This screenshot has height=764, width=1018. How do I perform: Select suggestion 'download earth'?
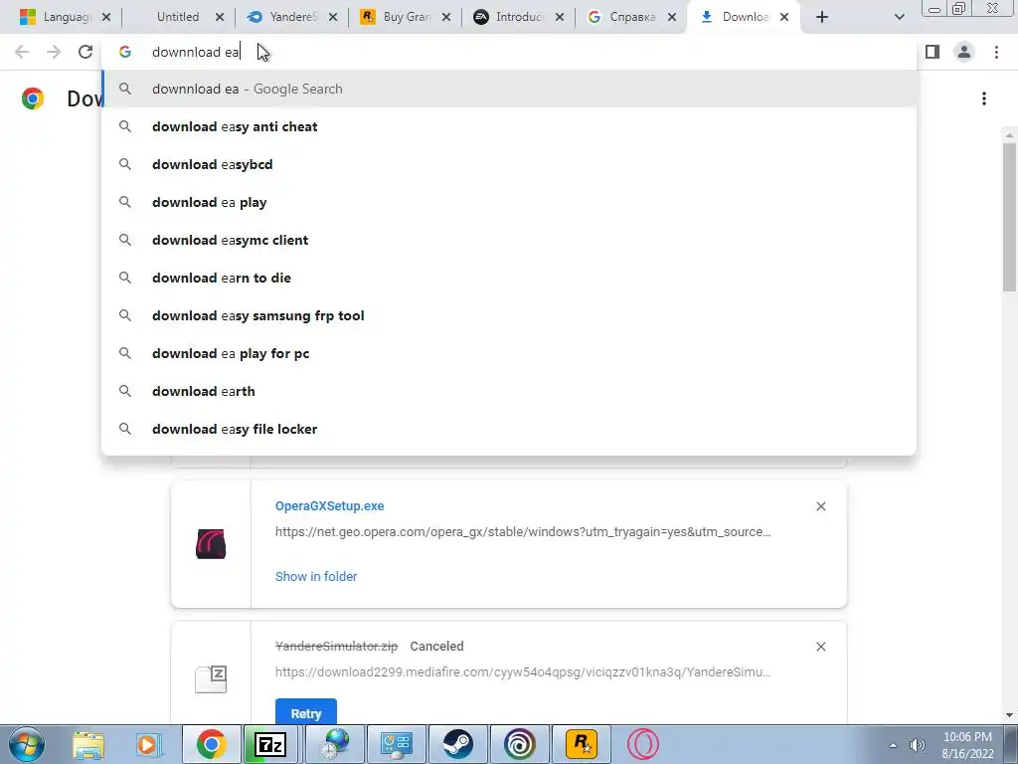[509, 391]
